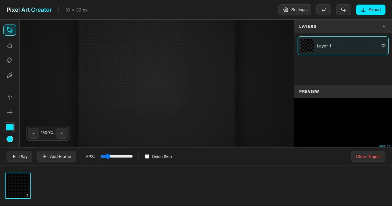Select the Paint Bucket fill tool
Image resolution: width=392 pixels, height=206 pixels.
pos(10,60)
